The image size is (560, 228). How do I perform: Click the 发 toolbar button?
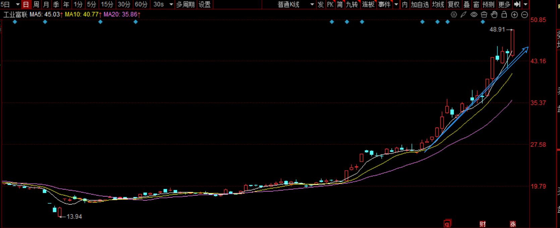click(321, 4)
